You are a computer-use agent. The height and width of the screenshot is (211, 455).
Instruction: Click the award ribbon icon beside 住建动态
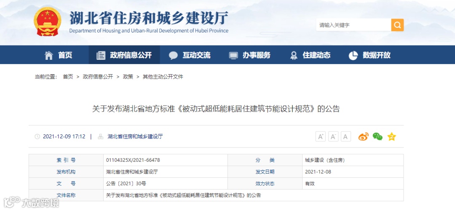point(294,56)
